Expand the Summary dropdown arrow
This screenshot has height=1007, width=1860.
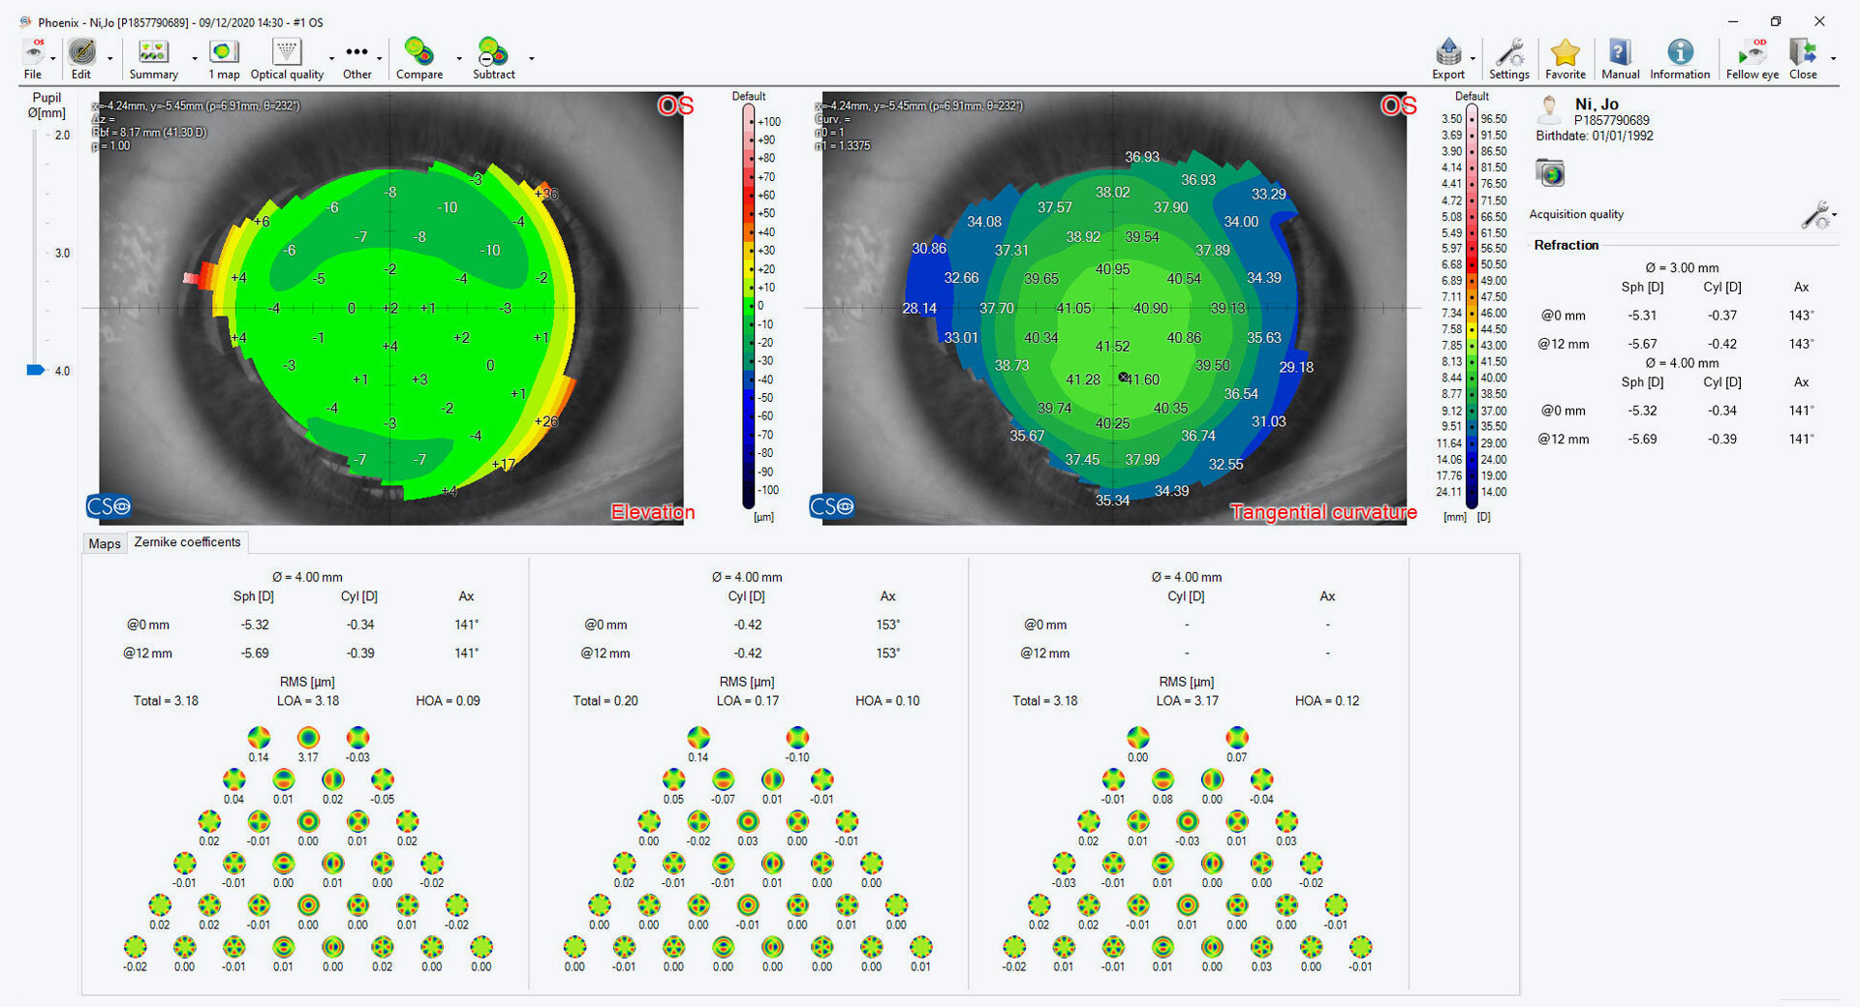(195, 58)
